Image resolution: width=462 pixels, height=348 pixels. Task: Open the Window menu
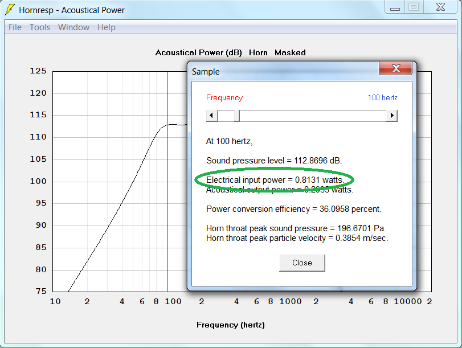tap(73, 27)
